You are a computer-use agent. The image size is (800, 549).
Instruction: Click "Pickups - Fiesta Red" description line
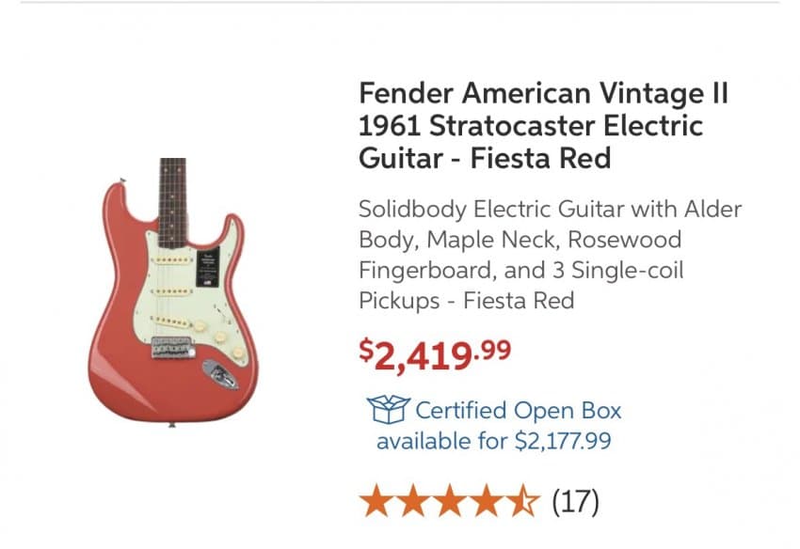[466, 301]
